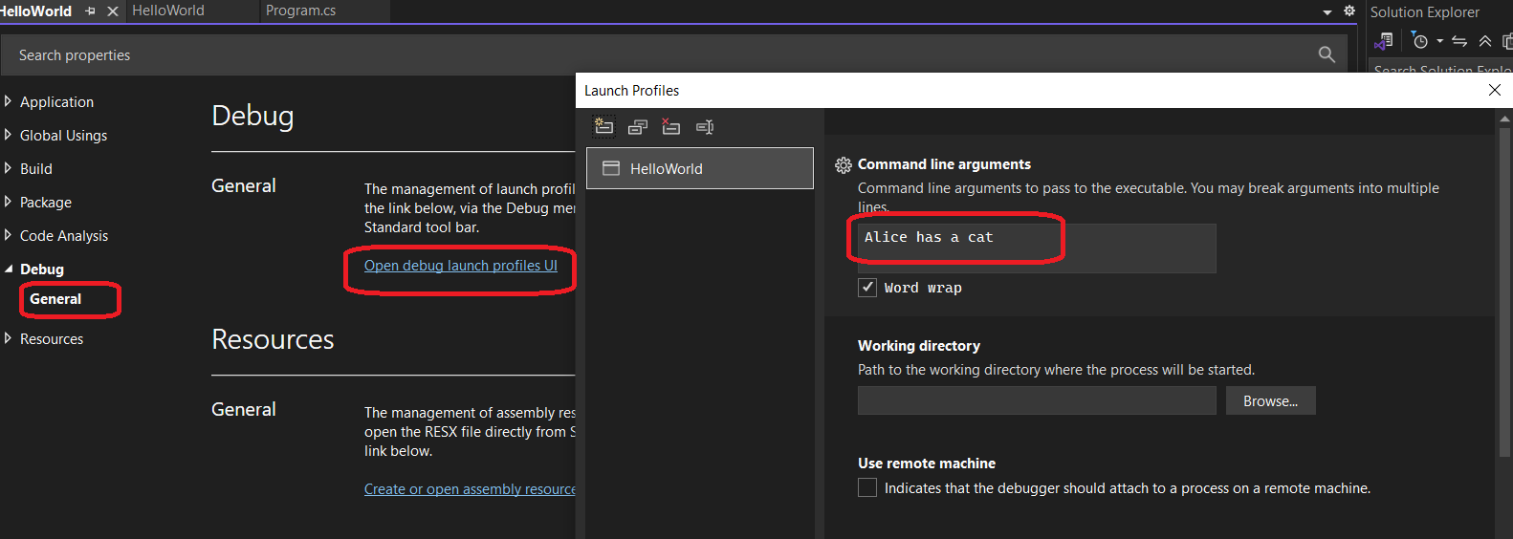Click the Launch Profiles vertical scrollbar

(x=1504, y=287)
